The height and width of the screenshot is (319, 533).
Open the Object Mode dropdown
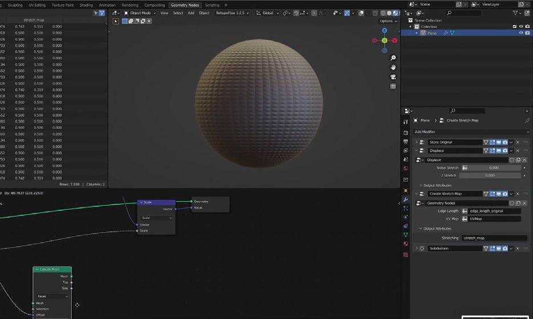coord(140,13)
